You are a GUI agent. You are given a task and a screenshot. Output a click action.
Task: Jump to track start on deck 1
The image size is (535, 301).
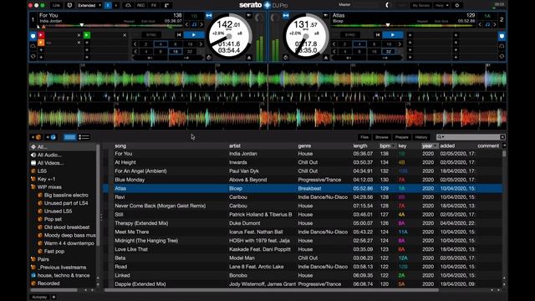179,35
